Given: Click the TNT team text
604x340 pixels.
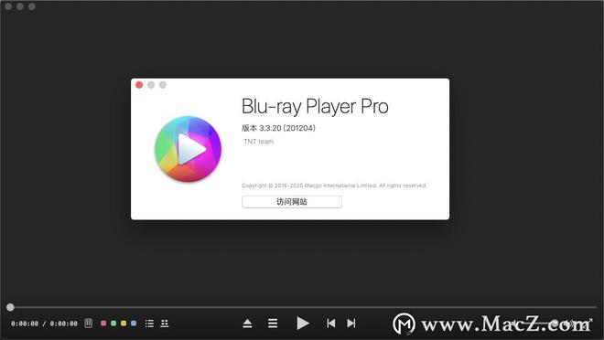Looking at the screenshot, I should [x=258, y=142].
